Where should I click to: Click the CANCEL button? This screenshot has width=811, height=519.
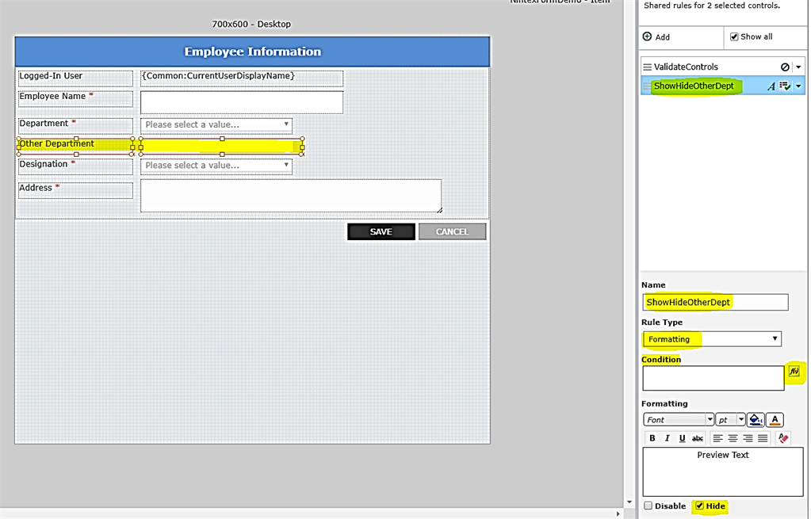pyautogui.click(x=452, y=231)
